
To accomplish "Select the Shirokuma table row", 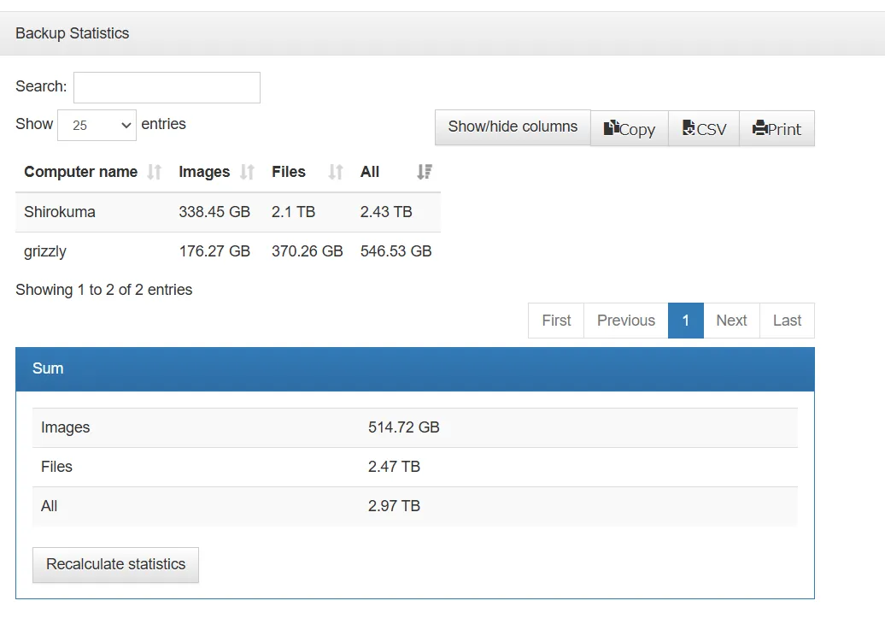I will click(228, 212).
